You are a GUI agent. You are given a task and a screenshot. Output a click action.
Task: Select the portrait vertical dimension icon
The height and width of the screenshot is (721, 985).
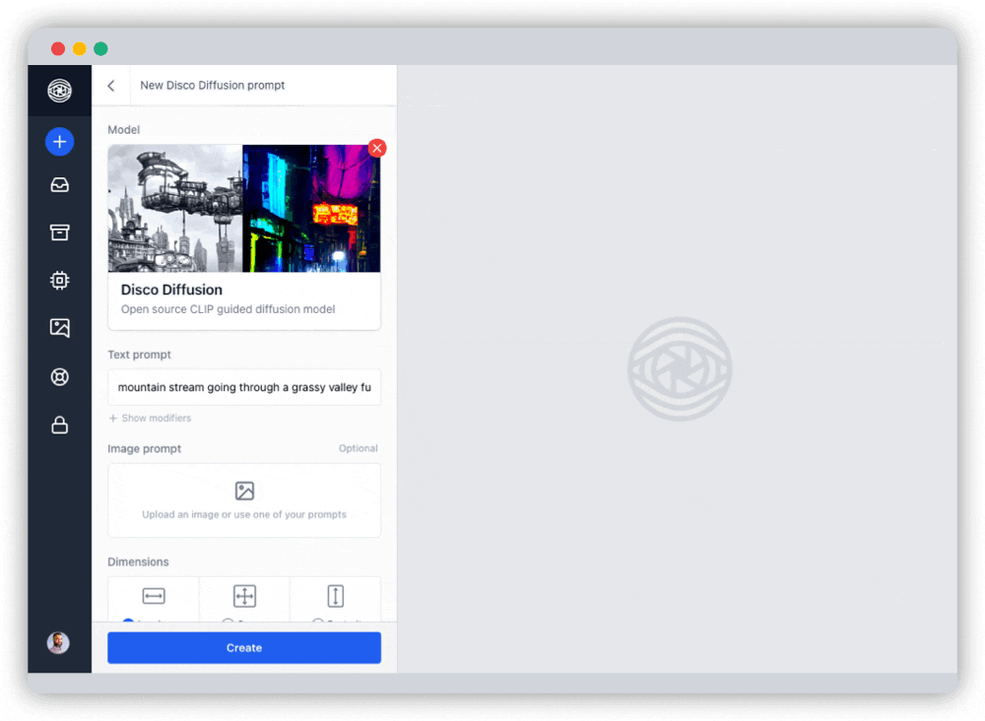[336, 596]
